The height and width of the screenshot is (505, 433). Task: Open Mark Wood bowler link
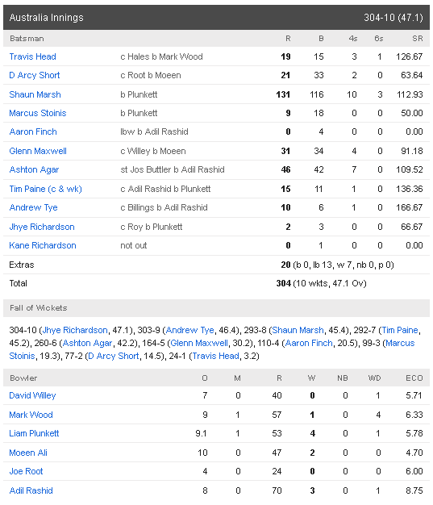click(31, 415)
